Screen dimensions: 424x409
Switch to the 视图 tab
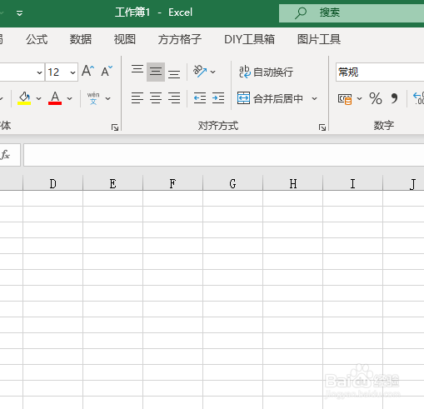[x=125, y=39]
